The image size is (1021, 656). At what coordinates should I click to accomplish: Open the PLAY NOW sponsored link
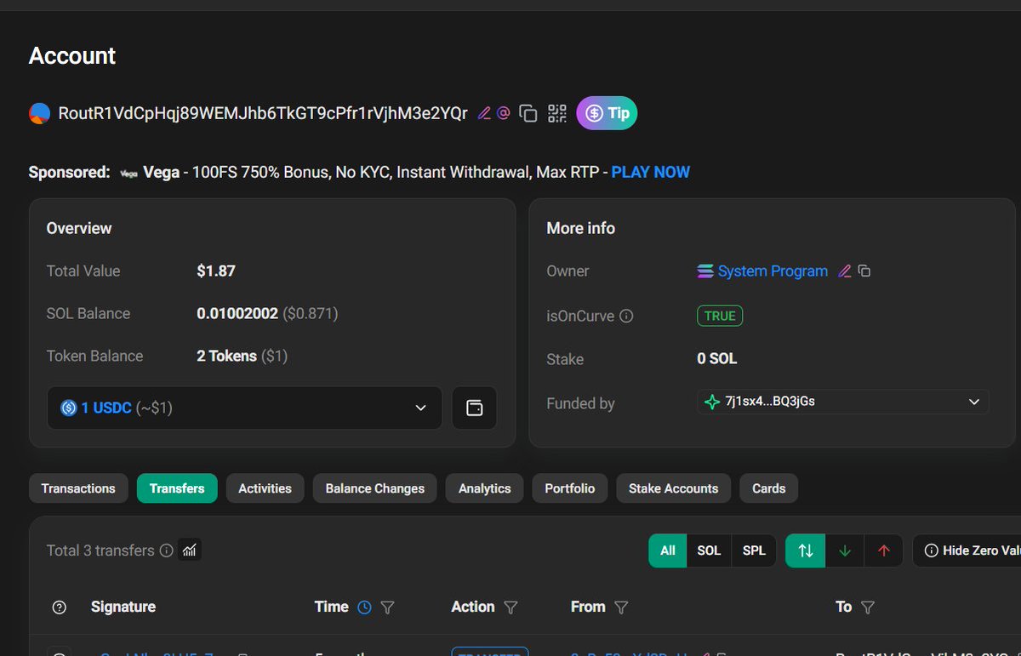coord(651,172)
